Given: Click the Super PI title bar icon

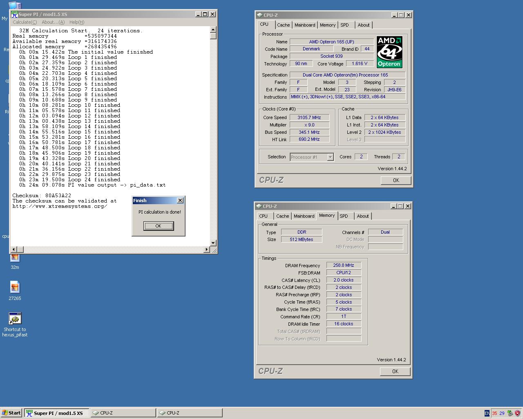Looking at the screenshot, I should [x=14, y=14].
